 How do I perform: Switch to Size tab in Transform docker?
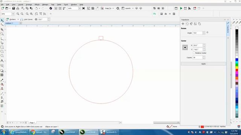[x=195, y=24]
